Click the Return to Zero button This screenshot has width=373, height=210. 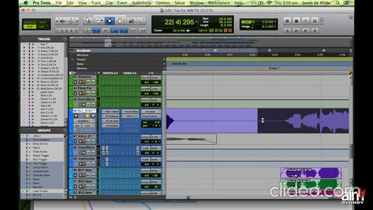click(287, 30)
